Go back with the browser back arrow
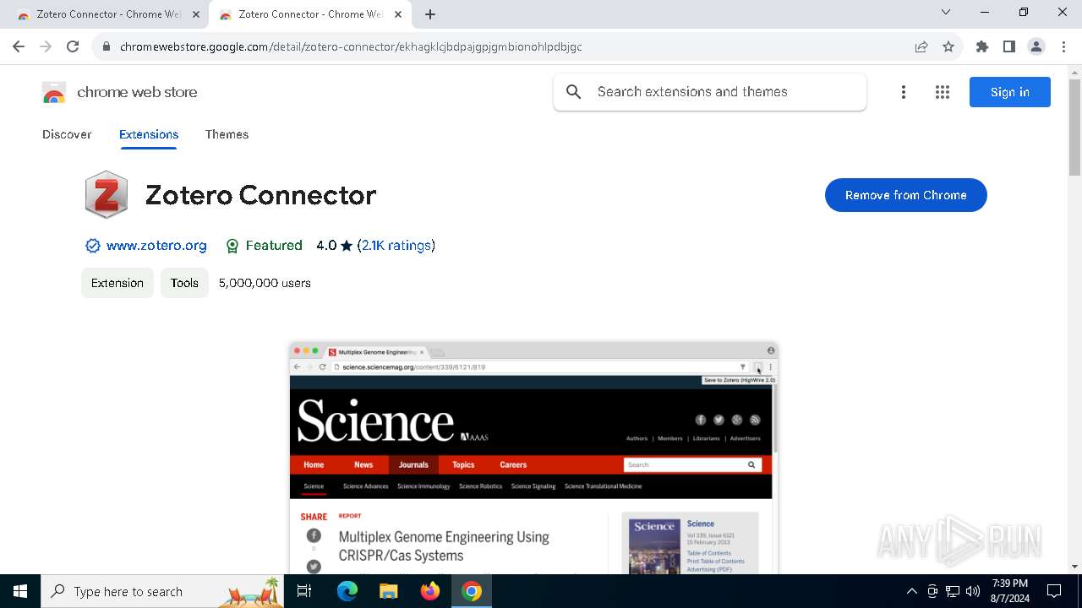This screenshot has height=608, width=1082. pyautogui.click(x=19, y=46)
